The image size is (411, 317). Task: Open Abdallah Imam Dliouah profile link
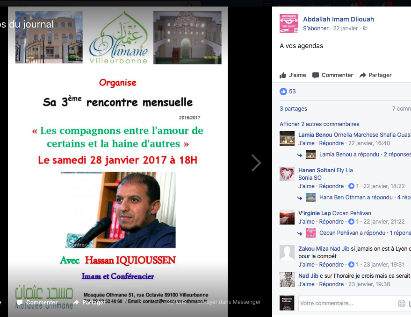point(339,19)
